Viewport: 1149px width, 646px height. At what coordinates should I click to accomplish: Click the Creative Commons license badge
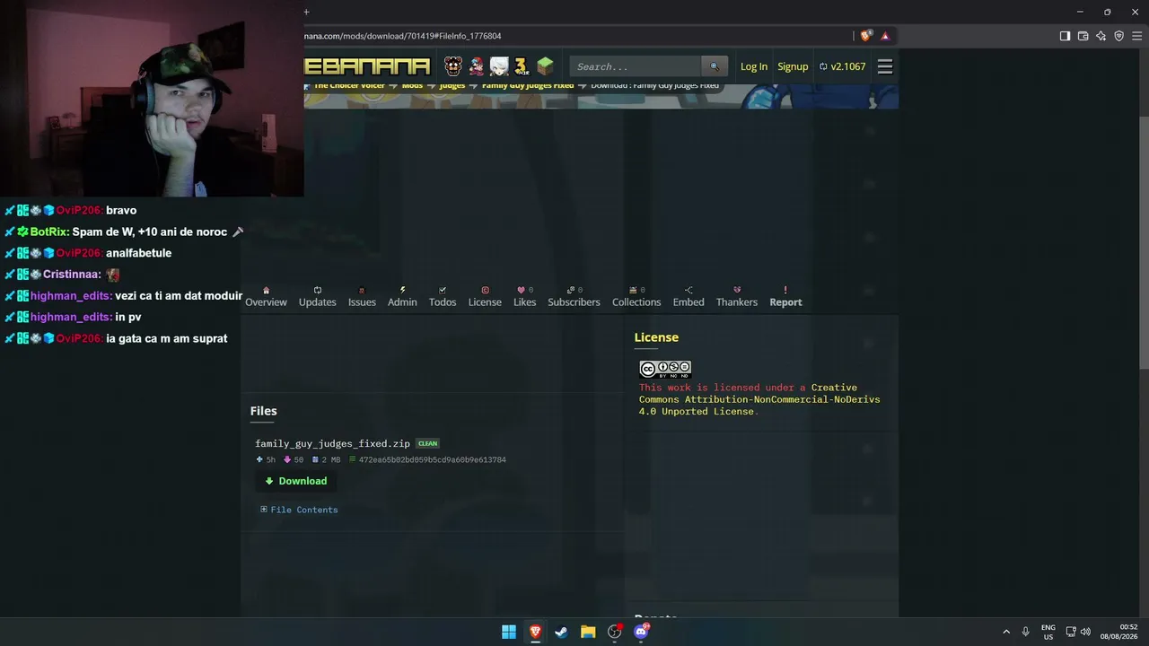coord(665,369)
